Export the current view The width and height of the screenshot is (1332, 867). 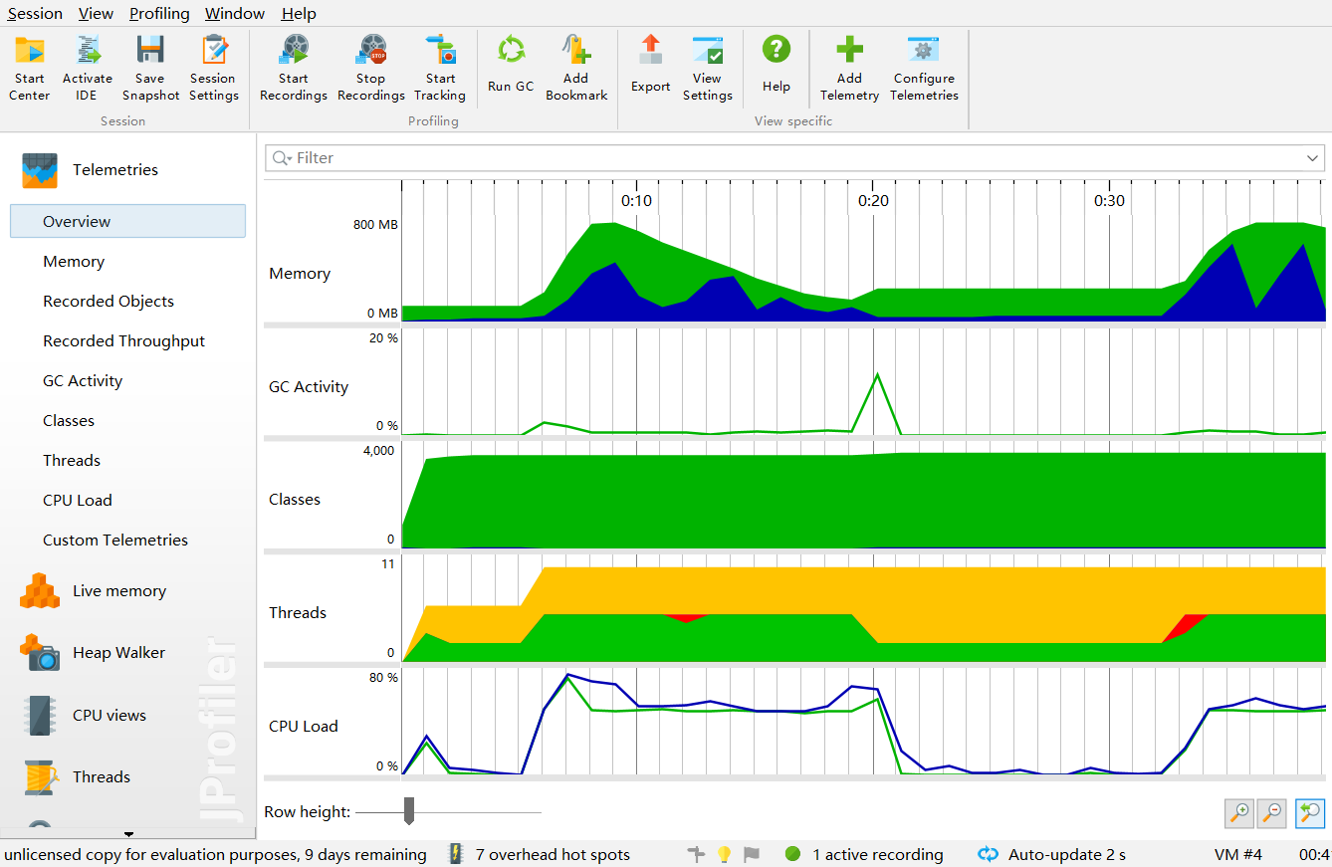(650, 50)
